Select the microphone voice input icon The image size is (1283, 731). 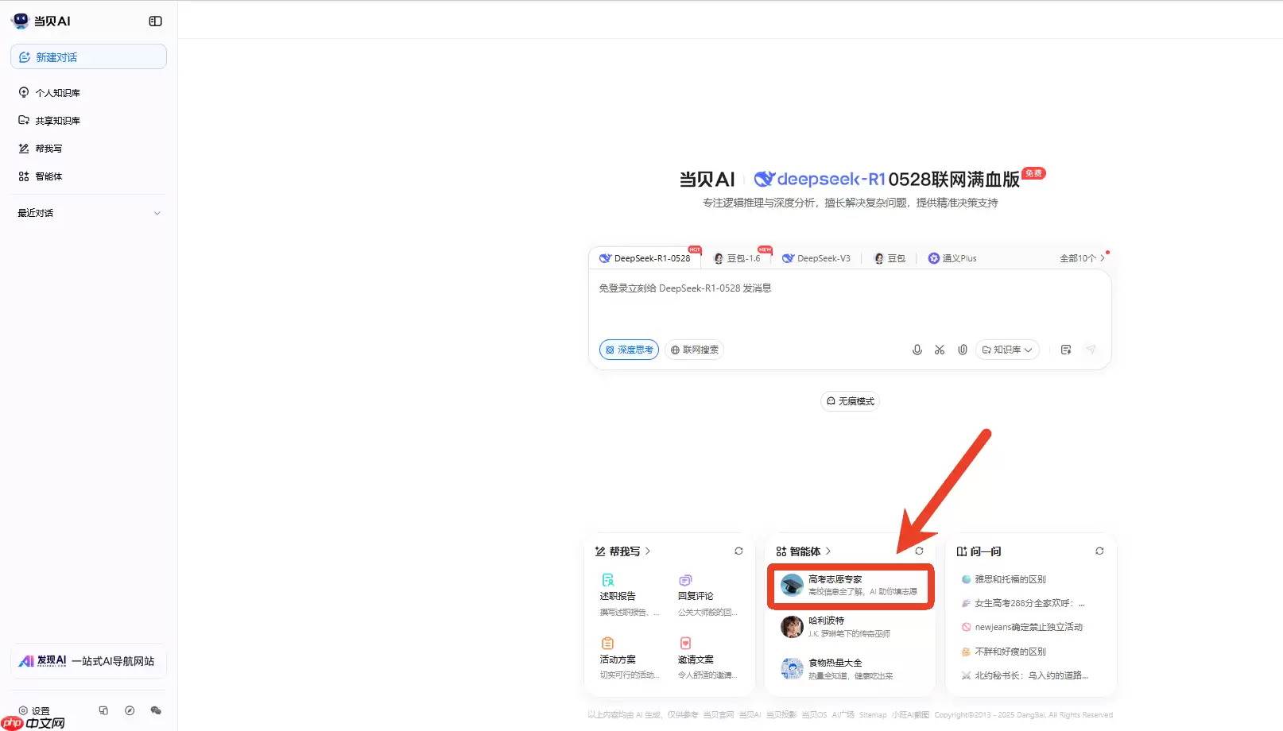[917, 350]
